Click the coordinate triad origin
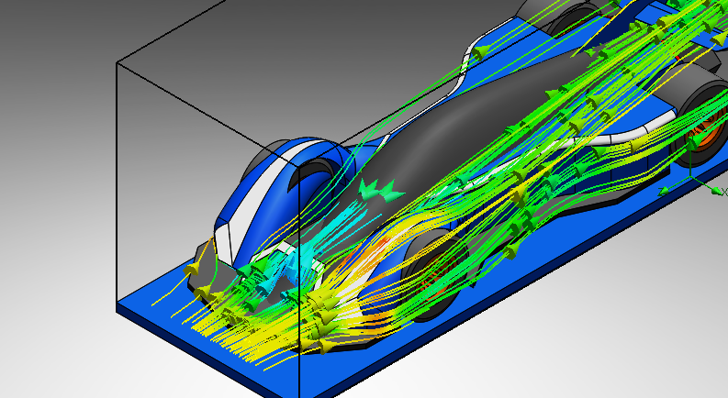The width and height of the screenshot is (728, 398). (690, 178)
